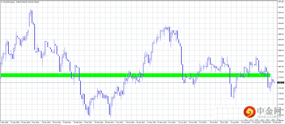Click the 11 Dec 2020 date label
The image size is (285, 125).
pos(15,123)
